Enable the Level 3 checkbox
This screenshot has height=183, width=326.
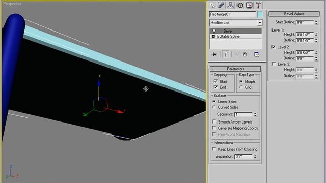274,64
